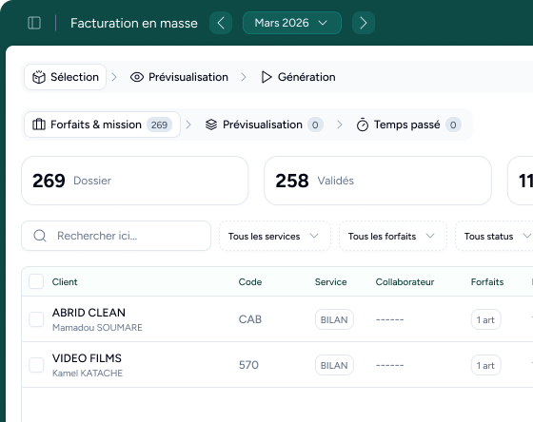Check the select-all checkbox in header

[36, 281]
